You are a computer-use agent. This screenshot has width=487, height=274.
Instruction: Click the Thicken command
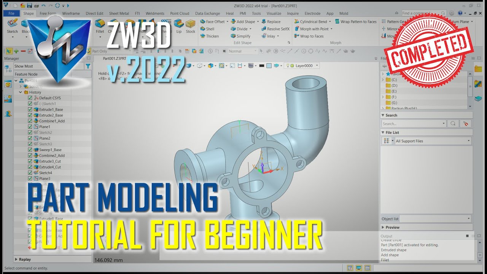coord(209,36)
